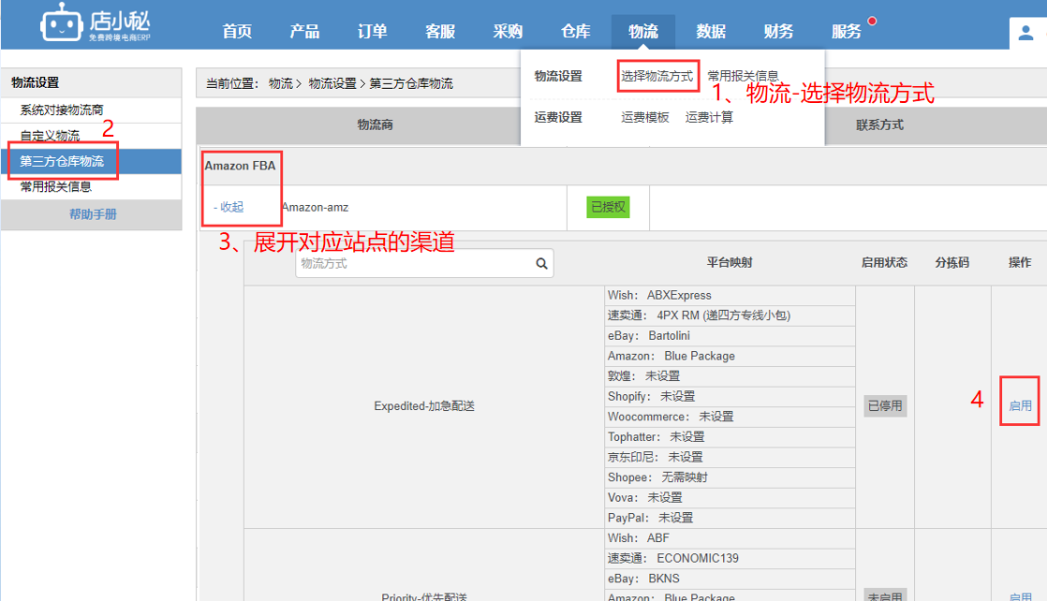
Task: Select 第三方仓库物流 in the sidebar
Action: point(62,162)
